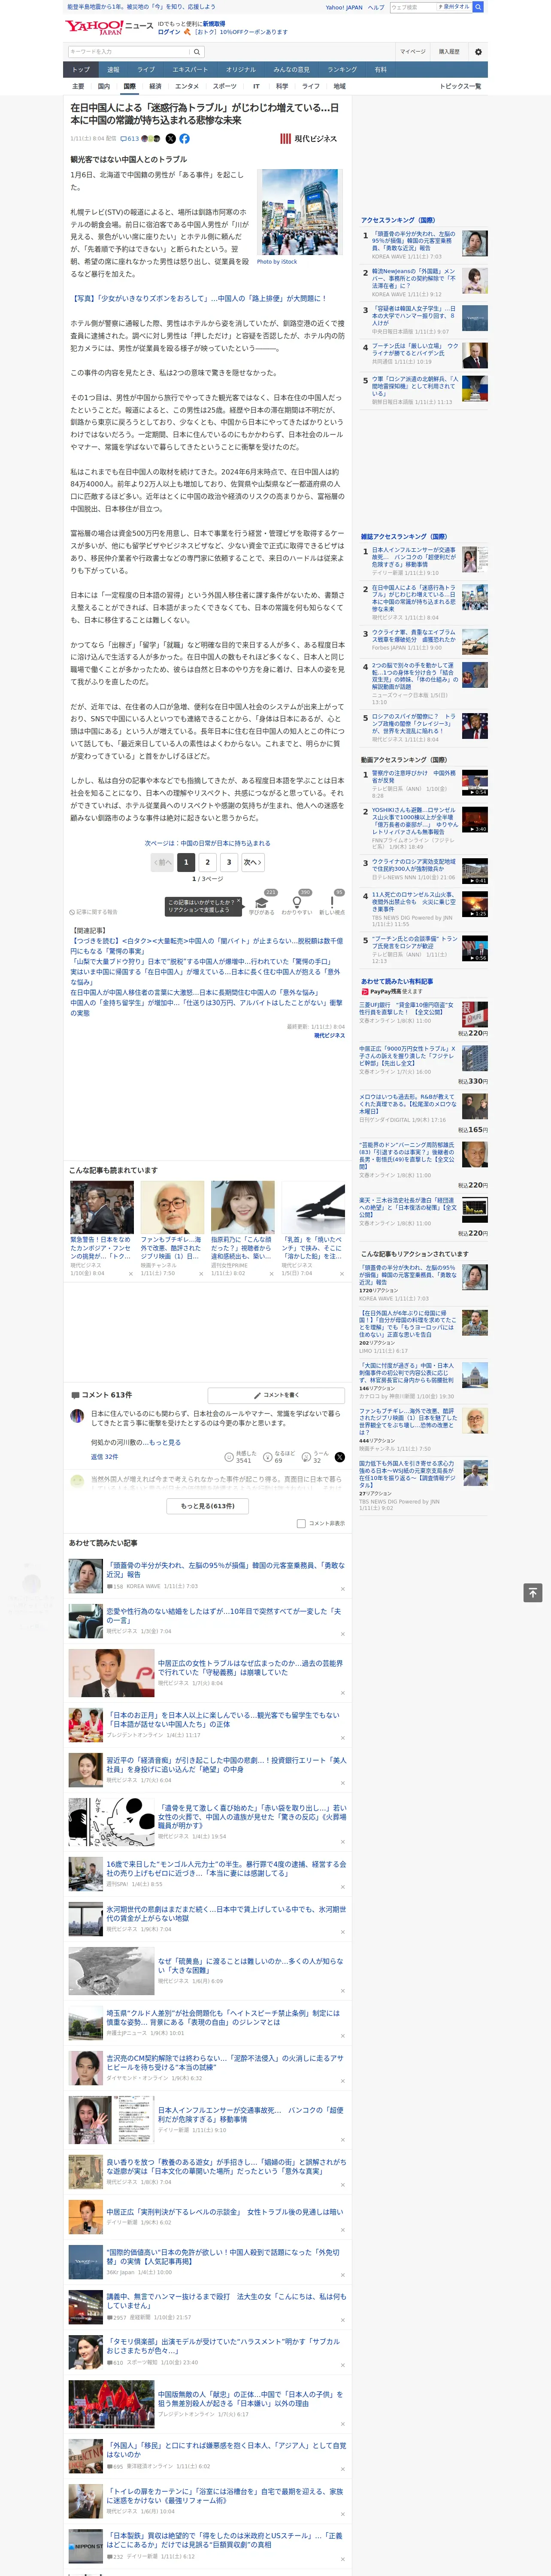
Task: Open トピックス一覧 link
Action: pos(460,86)
